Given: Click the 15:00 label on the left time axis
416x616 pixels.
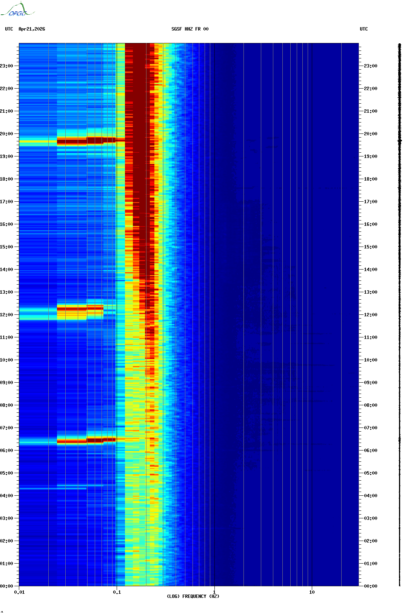Looking at the screenshot, I should [x=6, y=247].
